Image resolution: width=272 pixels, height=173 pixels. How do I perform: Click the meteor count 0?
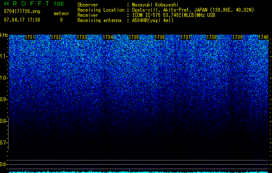(x=61, y=20)
